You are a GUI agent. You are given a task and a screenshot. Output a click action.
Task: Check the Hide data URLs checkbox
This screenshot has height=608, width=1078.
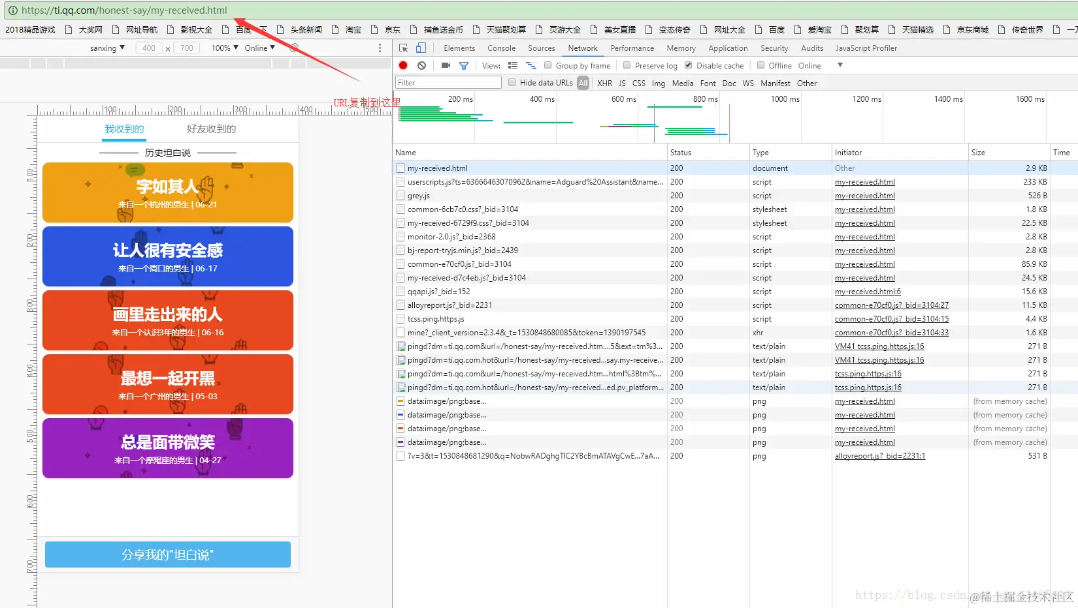click(x=512, y=82)
